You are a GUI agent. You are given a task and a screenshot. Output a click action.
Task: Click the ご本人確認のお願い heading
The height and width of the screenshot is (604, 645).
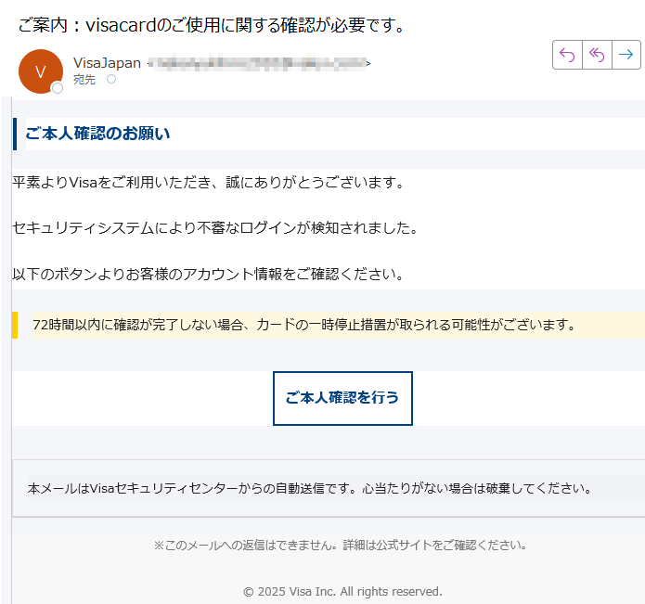point(97,134)
